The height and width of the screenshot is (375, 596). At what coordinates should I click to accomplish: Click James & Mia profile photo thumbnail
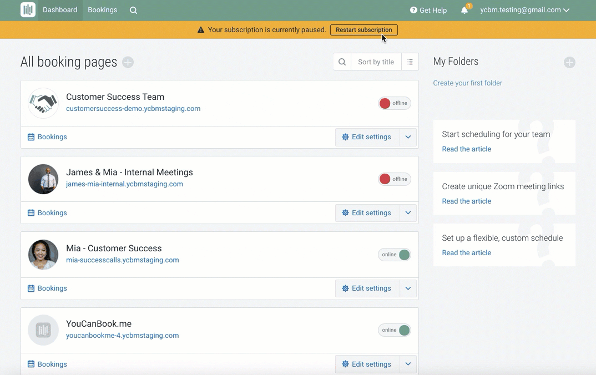tap(43, 179)
